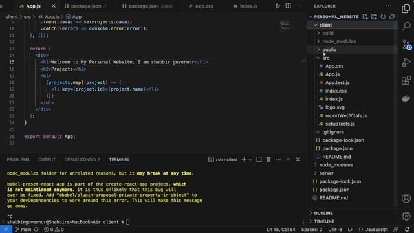Image resolution: width=414 pixels, height=233 pixels.
Task: Open Explorer's Views and More Actions ellipsis
Action: pos(389,6)
